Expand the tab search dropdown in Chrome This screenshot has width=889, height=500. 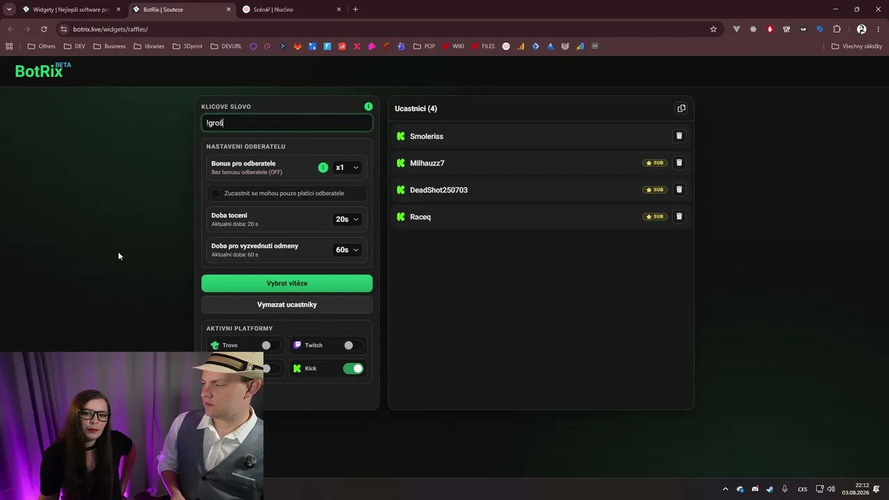pyautogui.click(x=9, y=10)
